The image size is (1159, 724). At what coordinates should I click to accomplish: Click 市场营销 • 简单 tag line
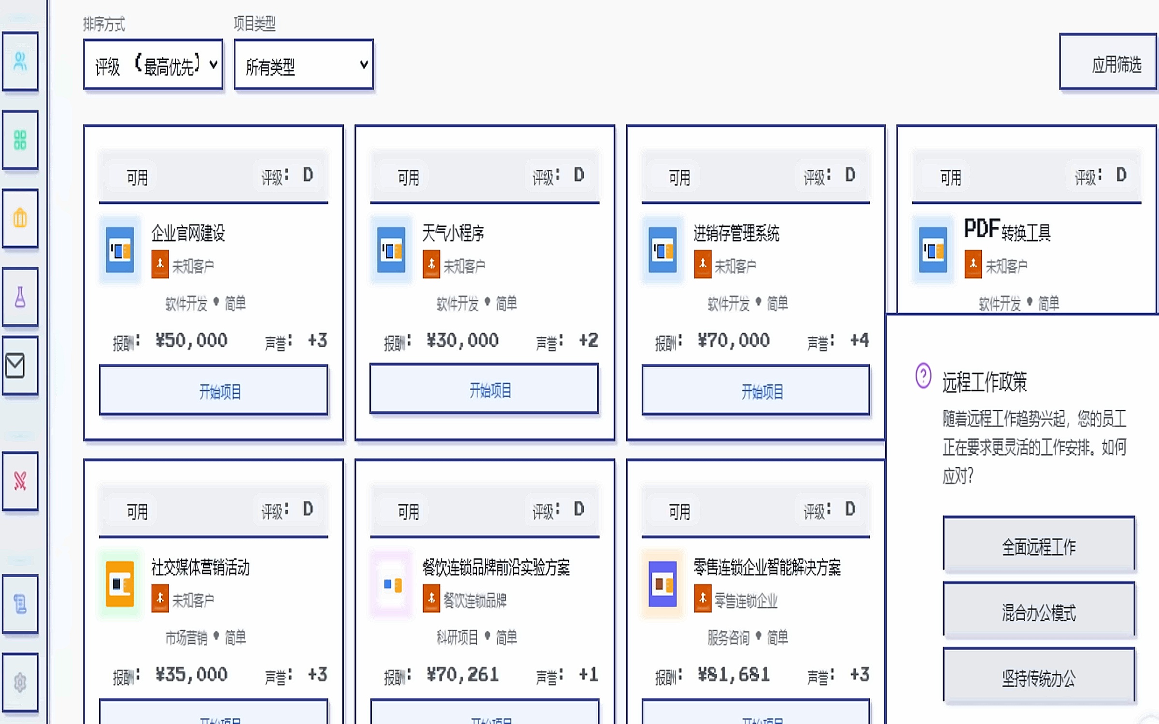point(206,638)
